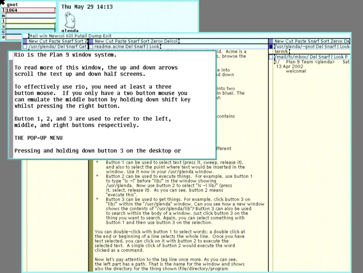Click Sort in the readme.acme column tag
363x273 pixels.
(145, 41)
